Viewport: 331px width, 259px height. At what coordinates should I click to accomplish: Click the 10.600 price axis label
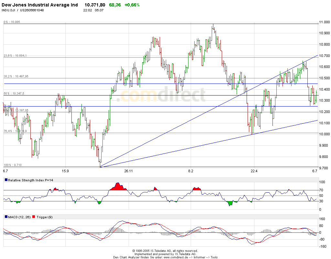click(324, 67)
